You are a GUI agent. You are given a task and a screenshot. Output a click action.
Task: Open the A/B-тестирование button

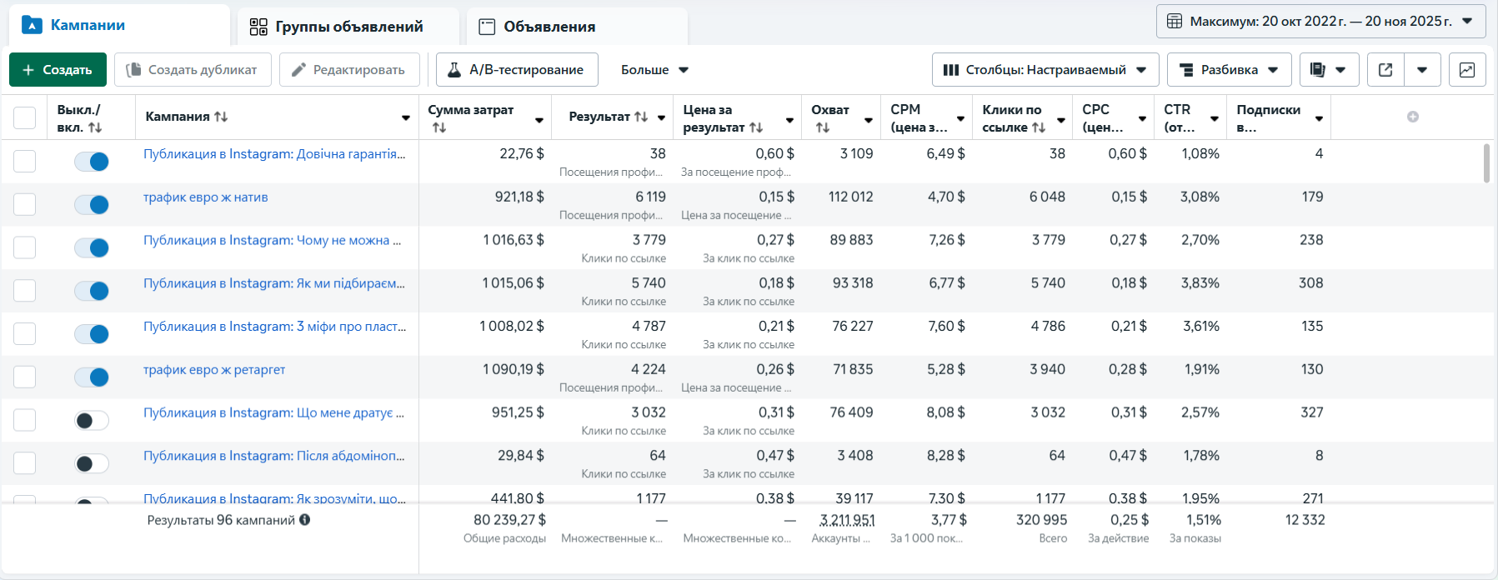coord(517,70)
